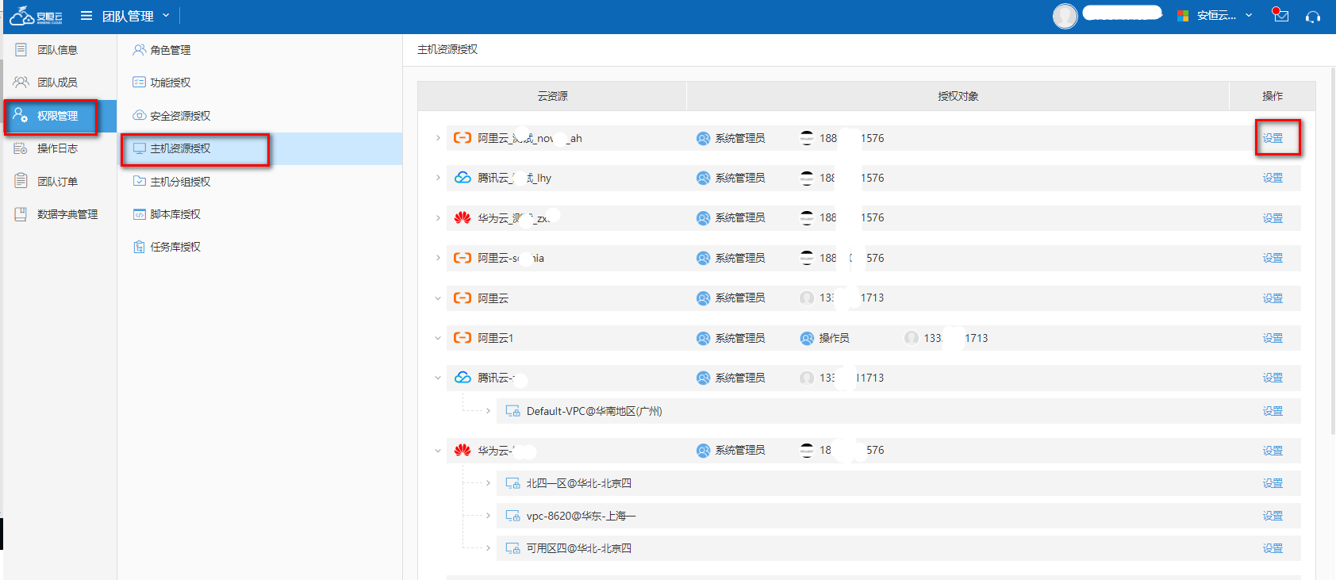Open 任务库授权 submenu item
This screenshot has width=1336, height=580.
pyautogui.click(x=175, y=247)
